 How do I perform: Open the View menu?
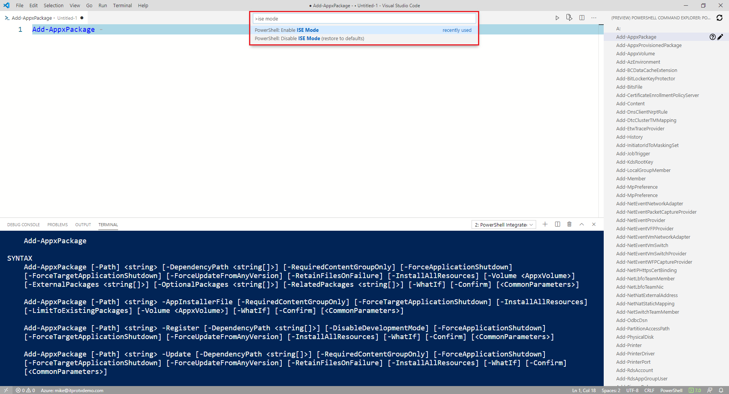pos(75,5)
